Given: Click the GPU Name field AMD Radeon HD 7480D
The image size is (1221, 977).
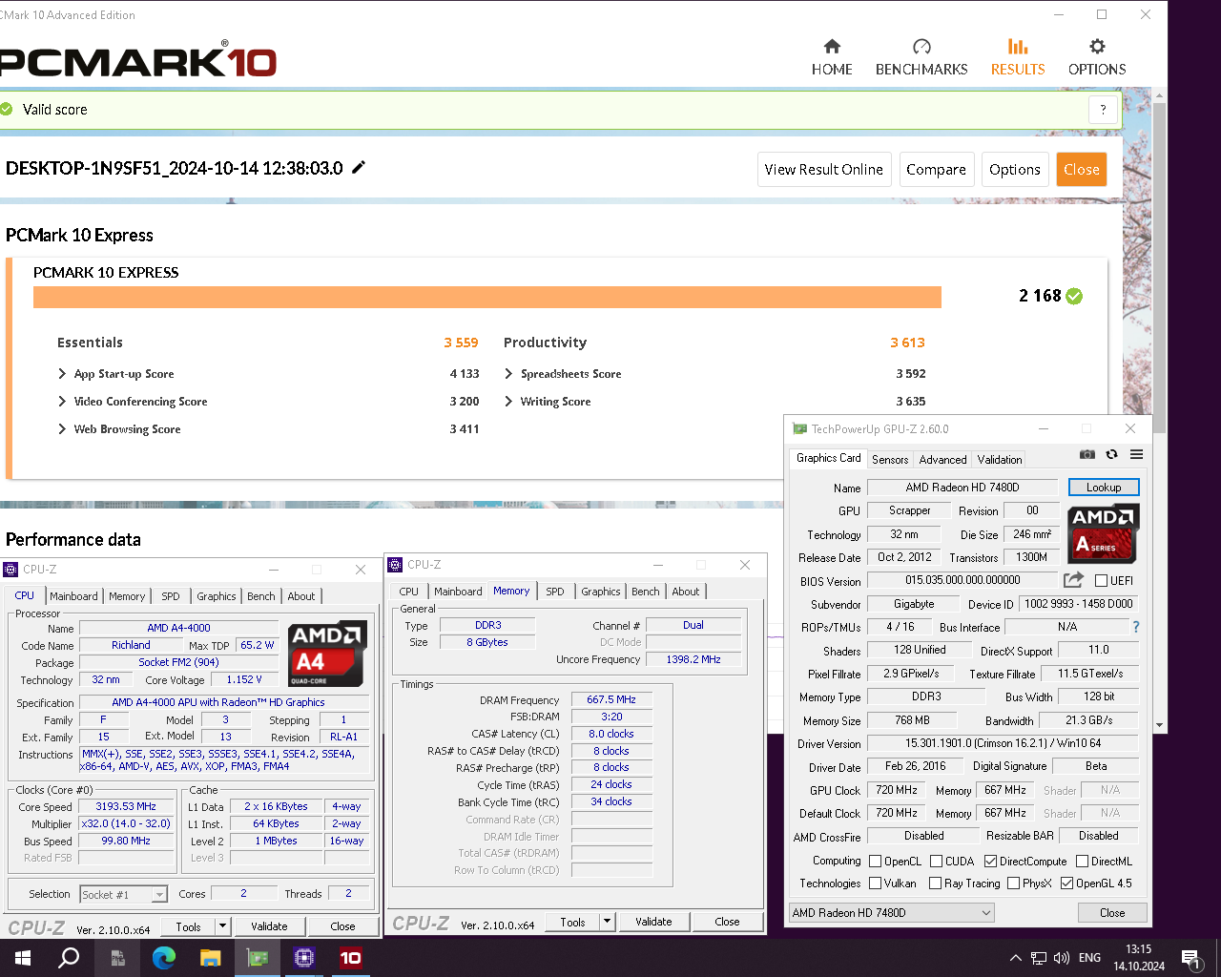Looking at the screenshot, I should coord(962,487).
